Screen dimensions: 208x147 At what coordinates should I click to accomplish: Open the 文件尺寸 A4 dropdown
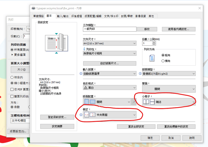click(x=109, y=43)
